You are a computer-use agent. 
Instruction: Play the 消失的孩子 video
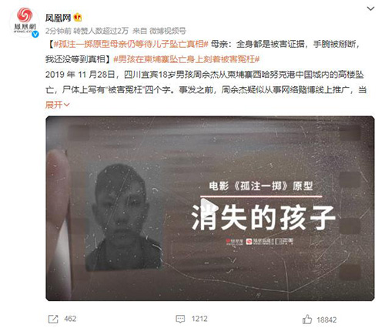pyautogui.click(x=209, y=208)
